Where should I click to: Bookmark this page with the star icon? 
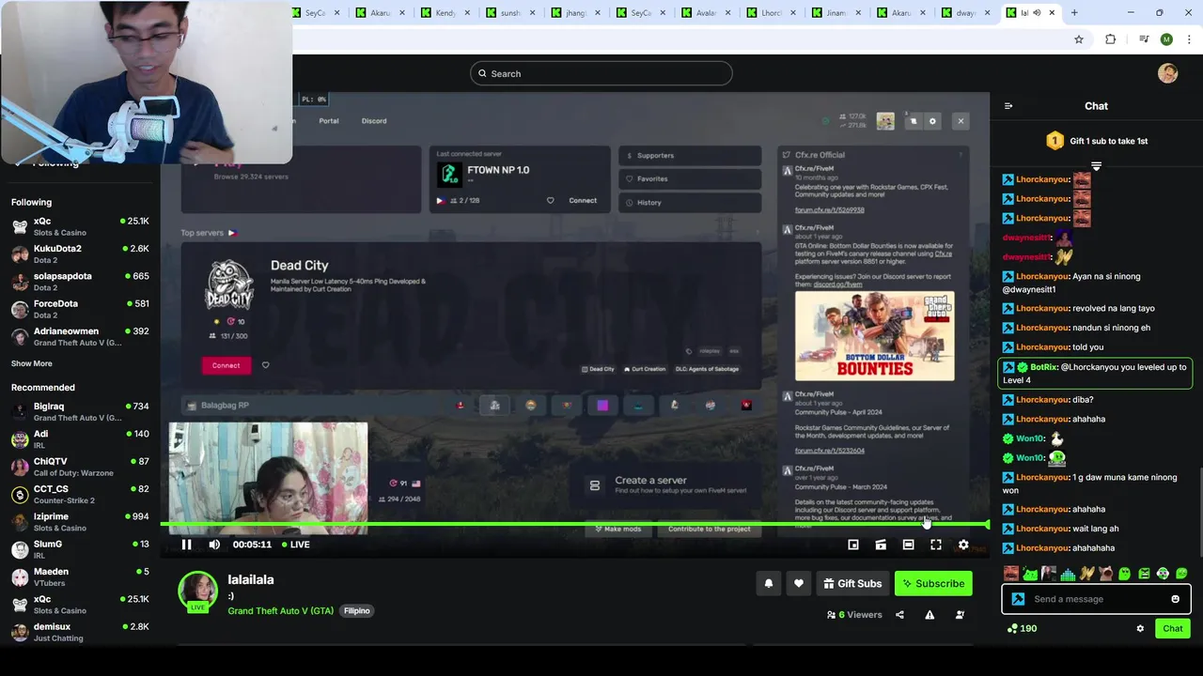click(1079, 39)
